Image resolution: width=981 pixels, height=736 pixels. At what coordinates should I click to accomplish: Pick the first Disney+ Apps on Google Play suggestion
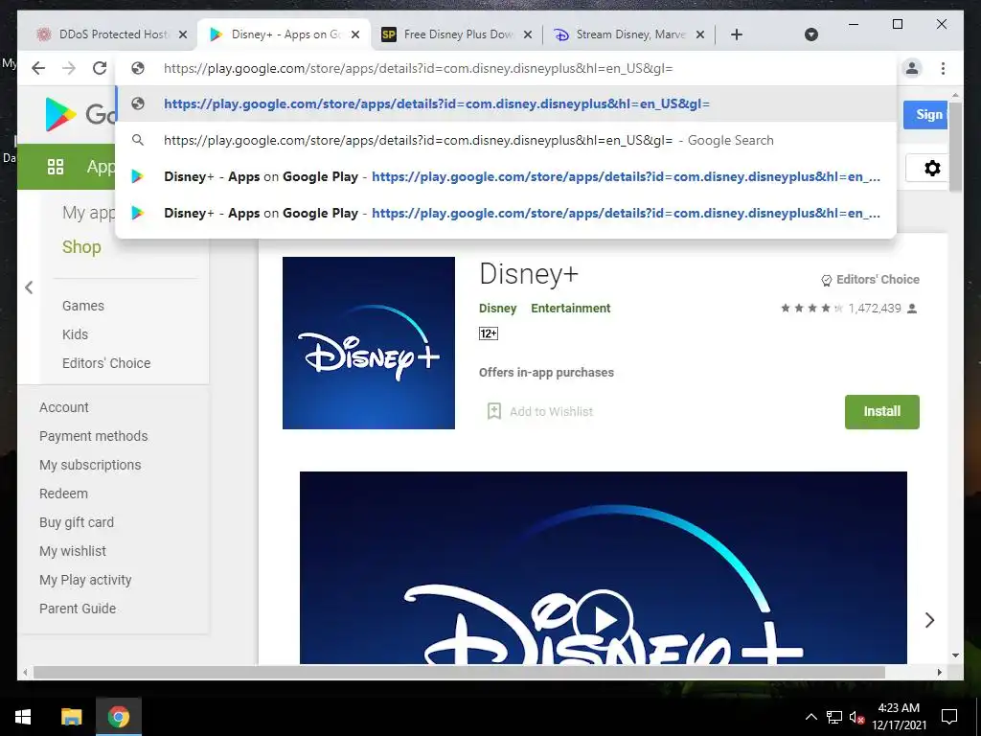point(506,176)
